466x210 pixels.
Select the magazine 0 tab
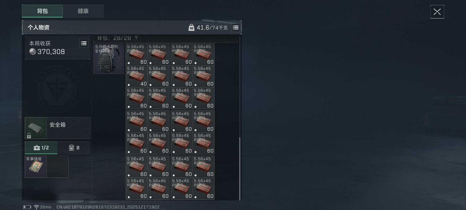(x=74, y=148)
